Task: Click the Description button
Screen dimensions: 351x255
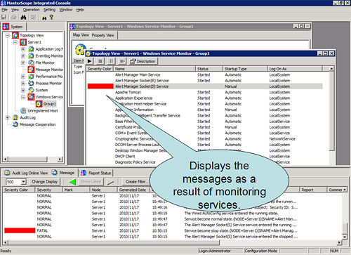Action: click(x=143, y=61)
